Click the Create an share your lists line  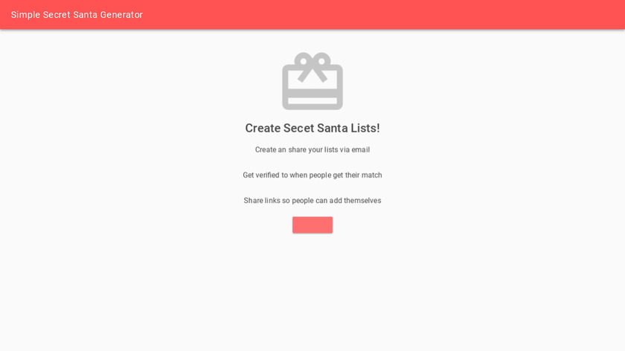(x=312, y=149)
